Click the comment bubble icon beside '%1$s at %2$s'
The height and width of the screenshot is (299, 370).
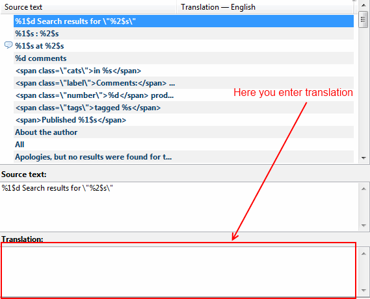click(8, 45)
